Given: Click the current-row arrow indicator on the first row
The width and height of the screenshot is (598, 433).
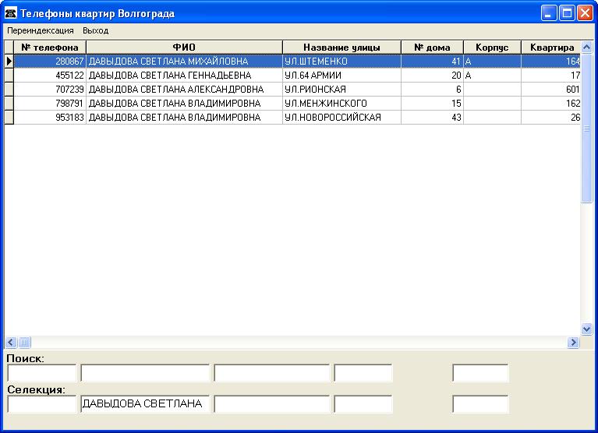Looking at the screenshot, I should (9, 61).
